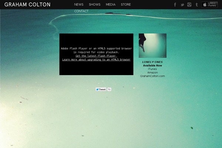Image resolution: width=222 pixels, height=148 pixels.
Task: Open the News menu item
Action: (x=79, y=4)
